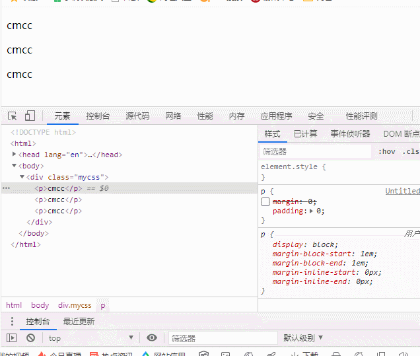Collapse the body element node
The height and width of the screenshot is (356, 420).
pyautogui.click(x=14, y=166)
